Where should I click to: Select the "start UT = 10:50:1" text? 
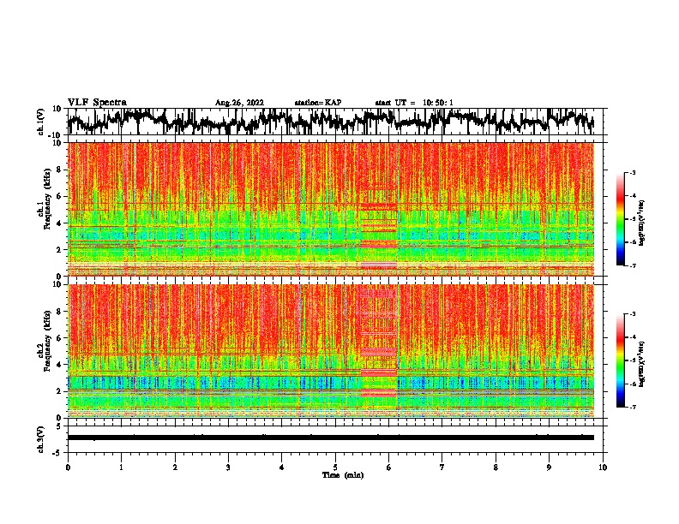click(x=414, y=103)
